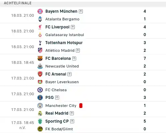Click the Real Madrid crest
The image size is (166, 133).
[40, 113]
